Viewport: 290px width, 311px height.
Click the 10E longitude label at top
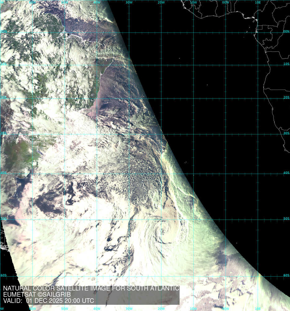tap(258, 2)
